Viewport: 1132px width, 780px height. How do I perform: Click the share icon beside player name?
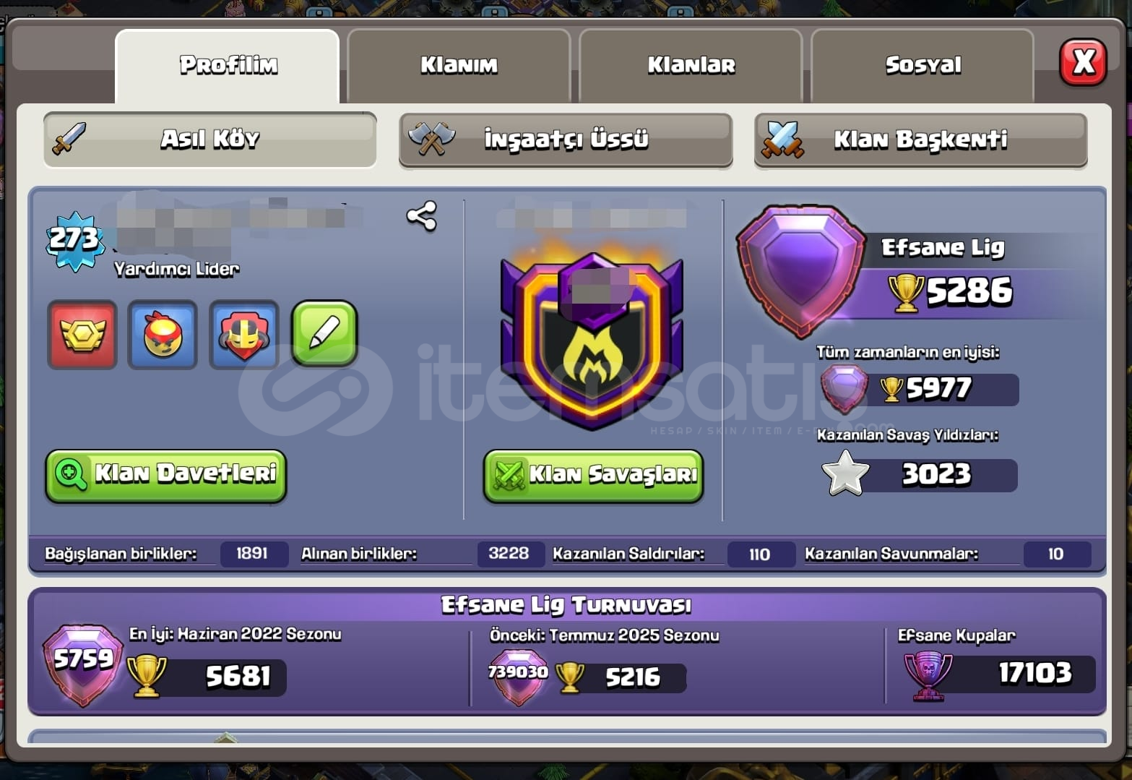pos(422,216)
